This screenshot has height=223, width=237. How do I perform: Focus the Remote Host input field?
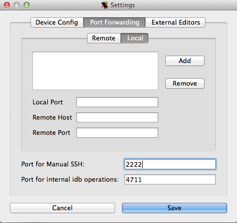(117, 117)
